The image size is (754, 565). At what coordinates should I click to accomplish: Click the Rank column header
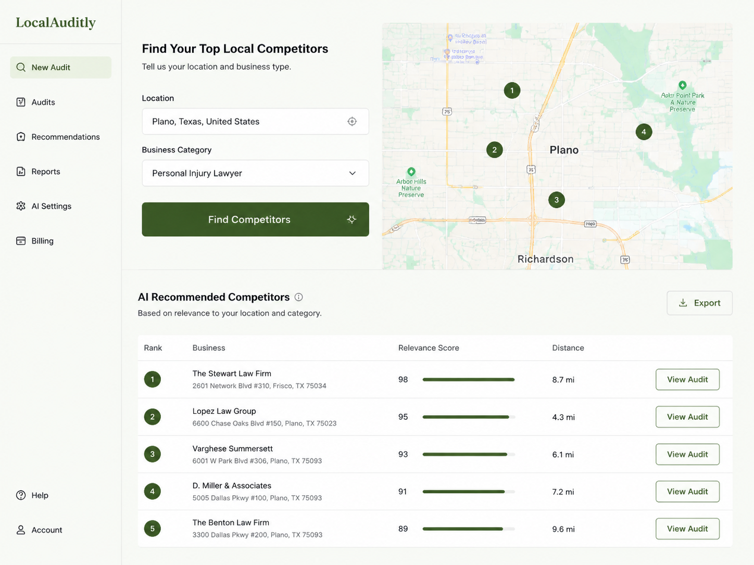click(153, 348)
